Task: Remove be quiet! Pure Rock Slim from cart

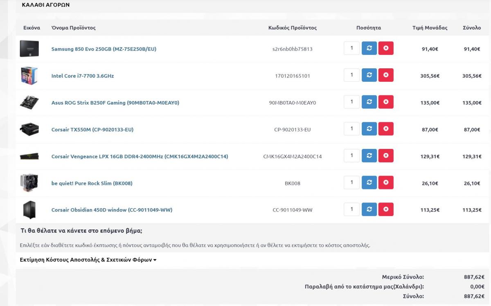Action: [386, 182]
